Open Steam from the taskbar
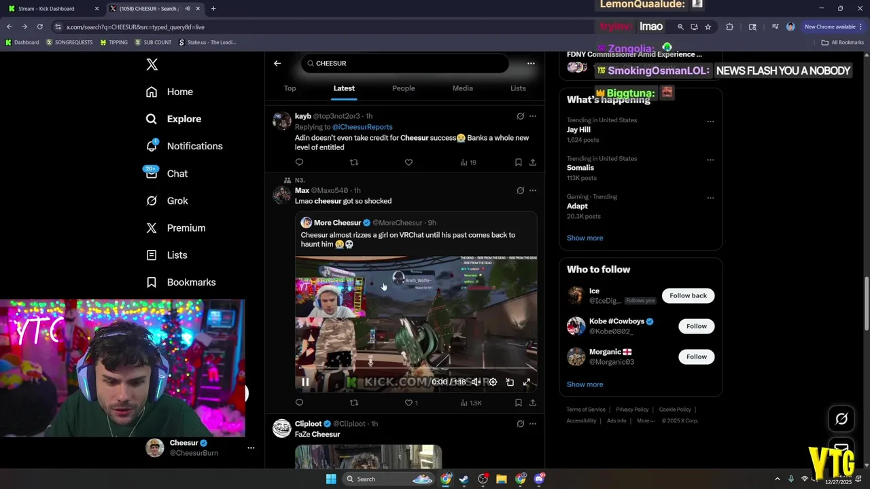 click(x=464, y=479)
